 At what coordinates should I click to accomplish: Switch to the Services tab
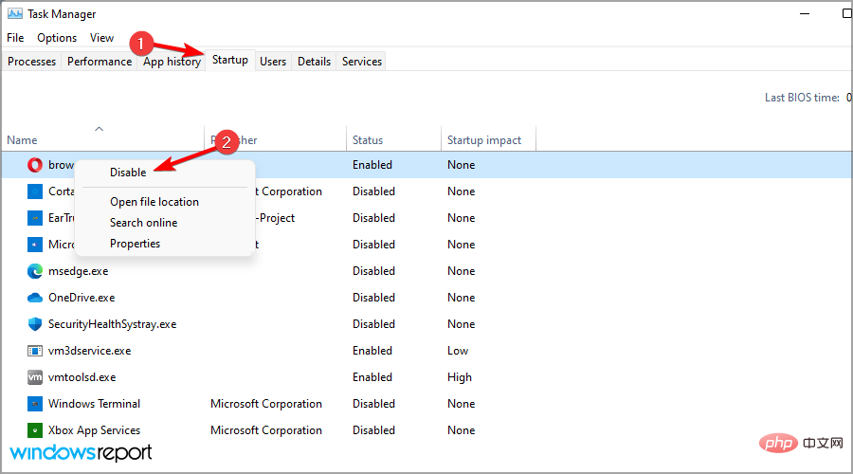[362, 62]
